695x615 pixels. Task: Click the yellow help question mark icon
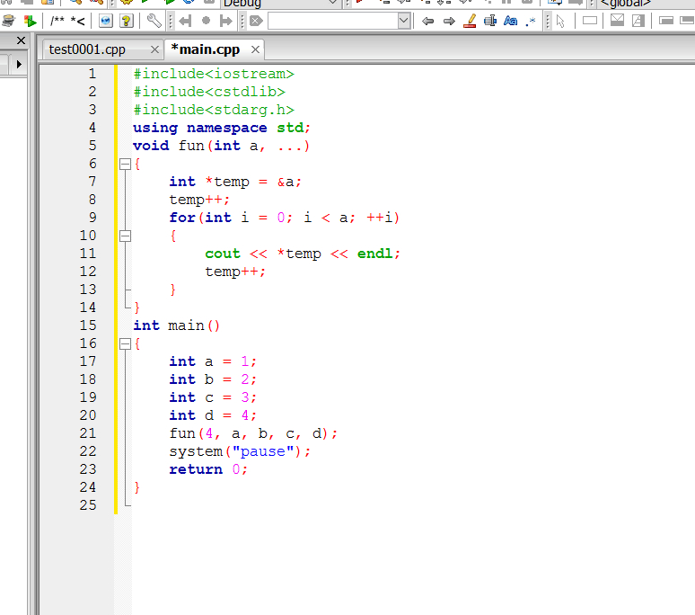(127, 21)
